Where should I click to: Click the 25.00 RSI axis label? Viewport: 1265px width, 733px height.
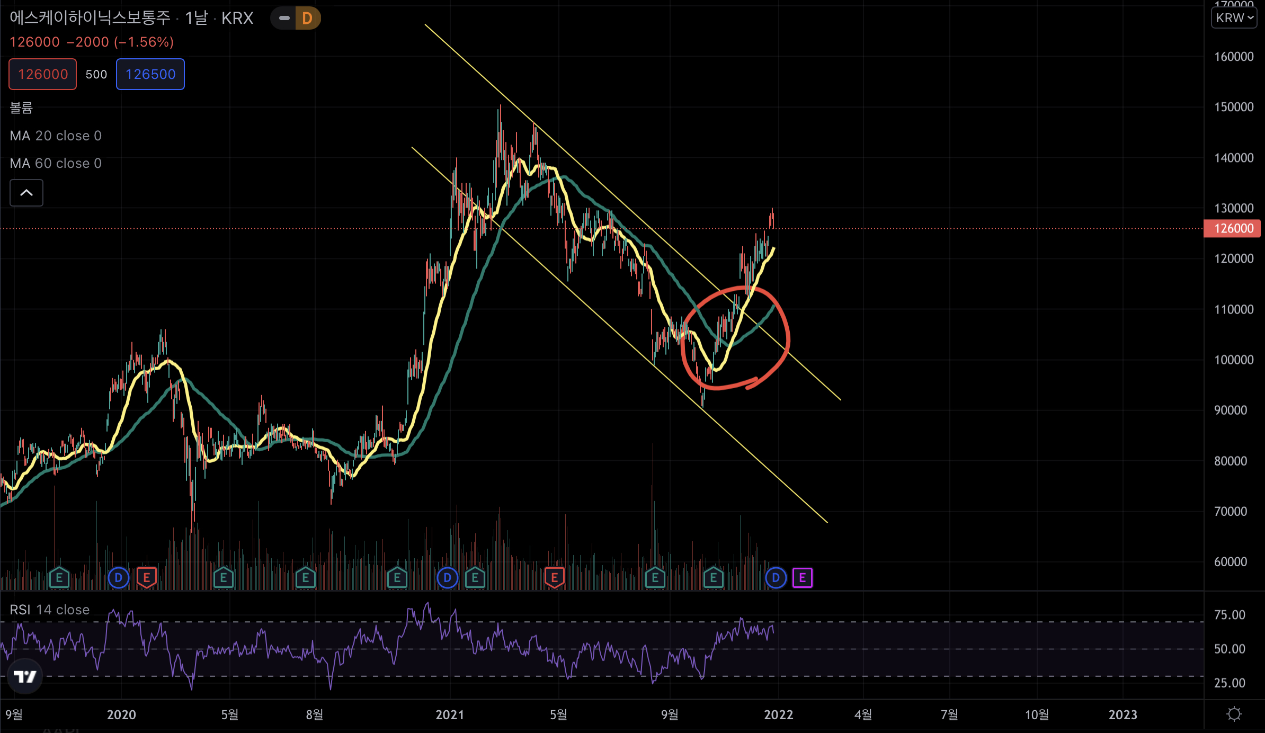point(1230,683)
